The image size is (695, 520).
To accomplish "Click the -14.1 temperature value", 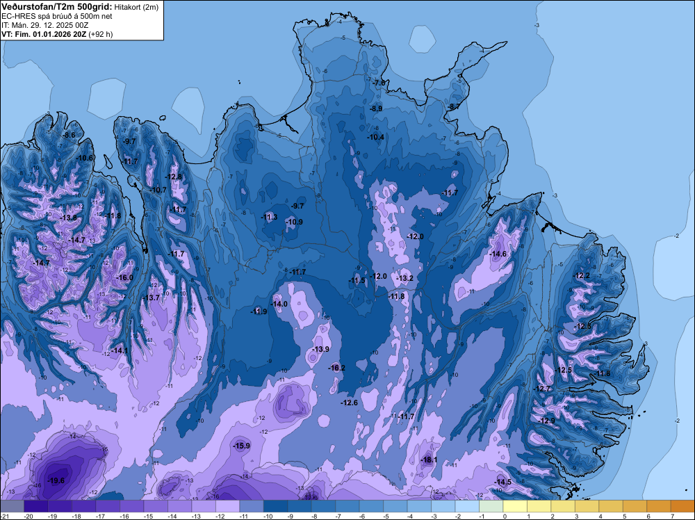I will tap(119, 350).
